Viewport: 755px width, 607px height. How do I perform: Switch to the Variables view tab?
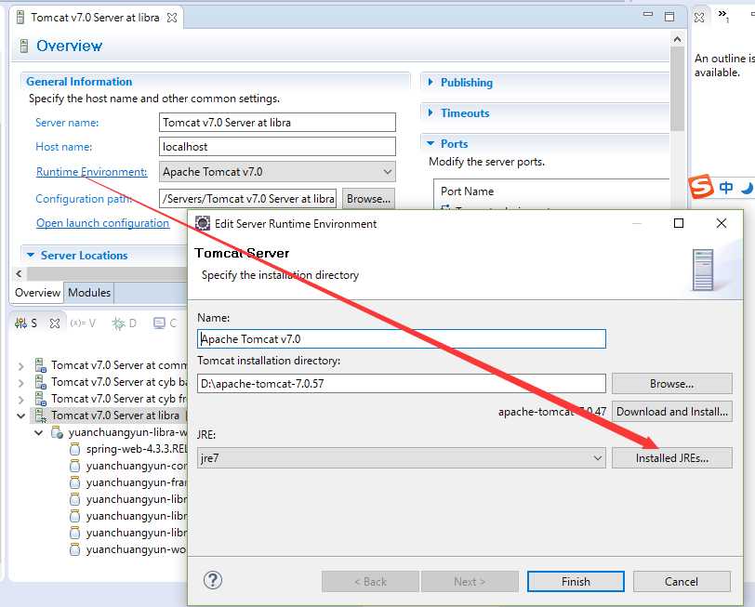click(83, 323)
